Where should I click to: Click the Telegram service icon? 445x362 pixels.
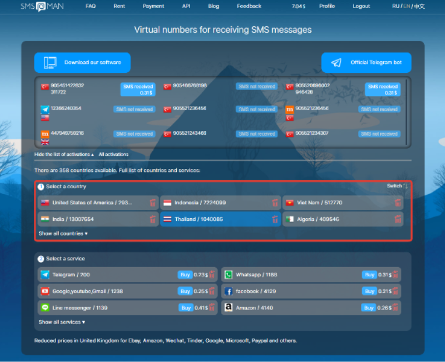[x=45, y=275]
